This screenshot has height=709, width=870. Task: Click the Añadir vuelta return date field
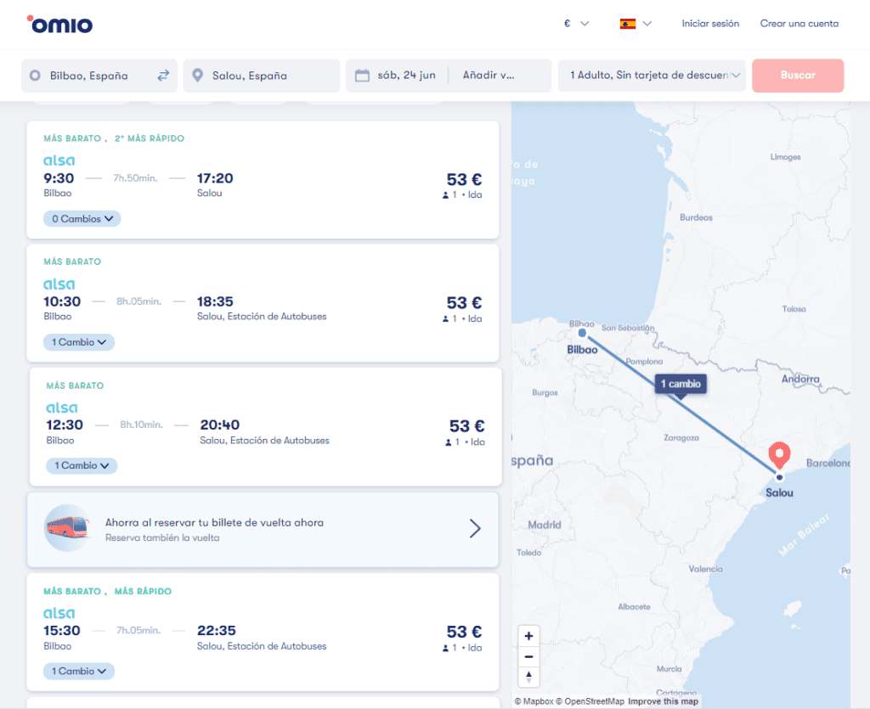[489, 76]
